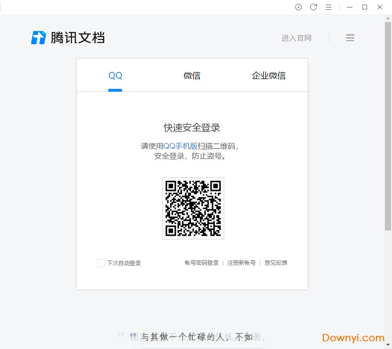The width and height of the screenshot is (392, 349).
Task: Open the hamburger menu beside 进入官网
Action: point(350,38)
